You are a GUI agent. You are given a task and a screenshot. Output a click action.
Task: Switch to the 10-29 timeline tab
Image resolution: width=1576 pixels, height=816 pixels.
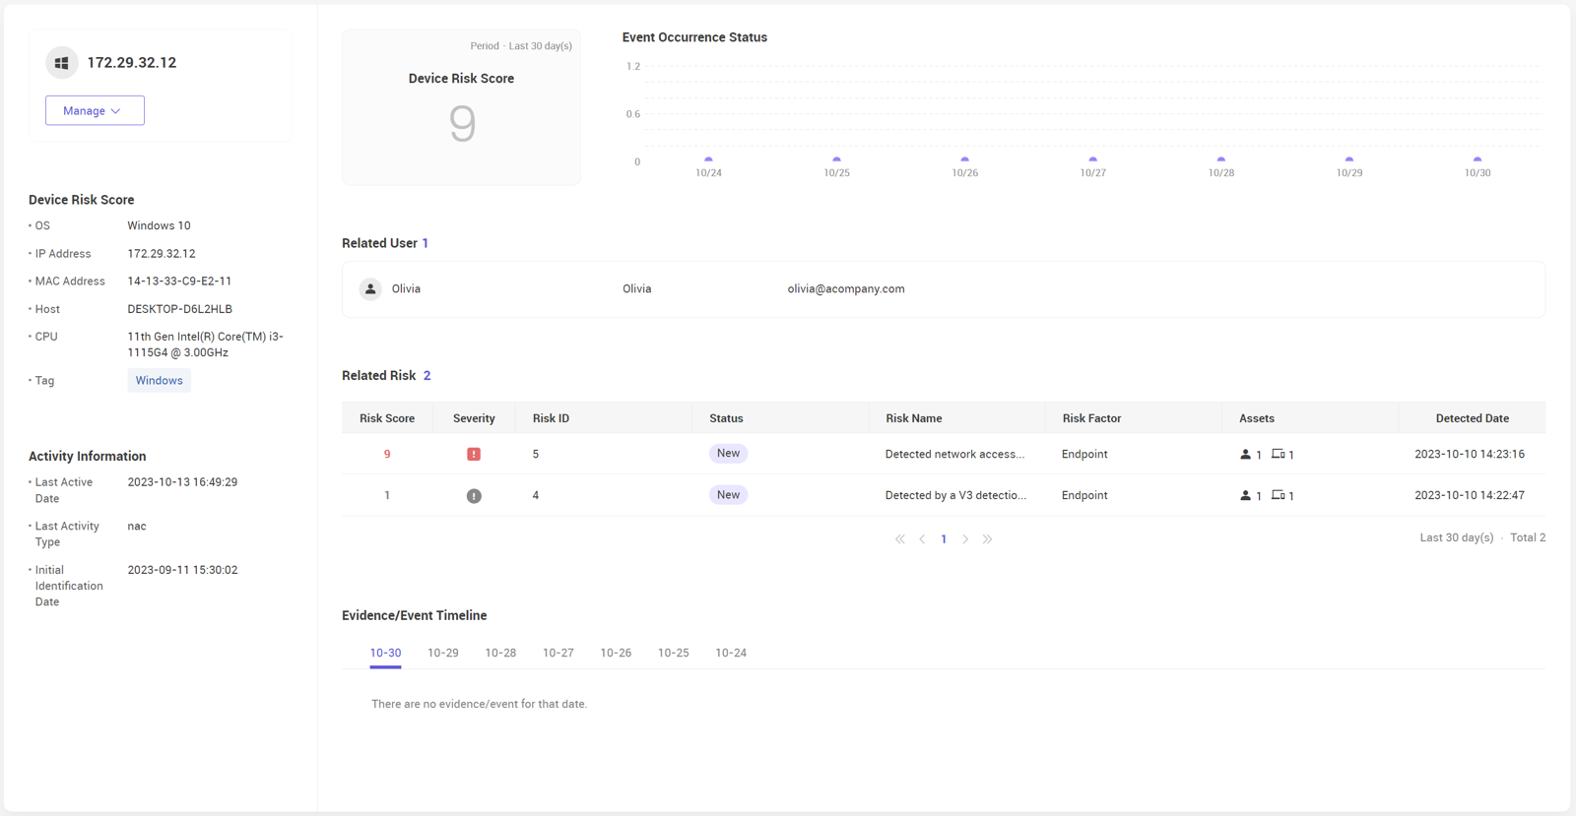click(x=443, y=653)
